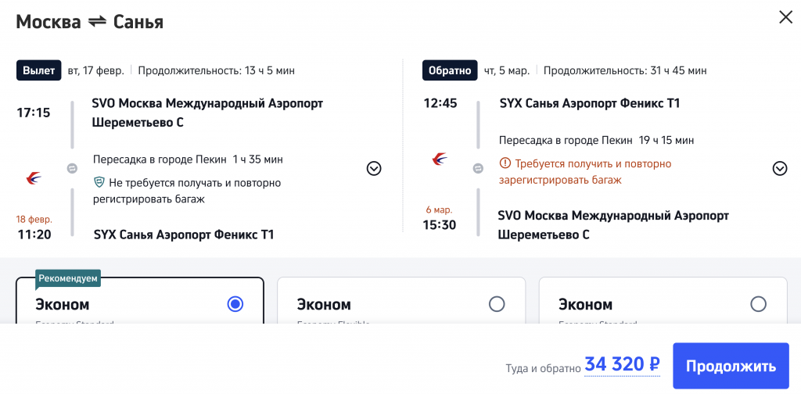Click the return airline logo icon

pos(440,159)
